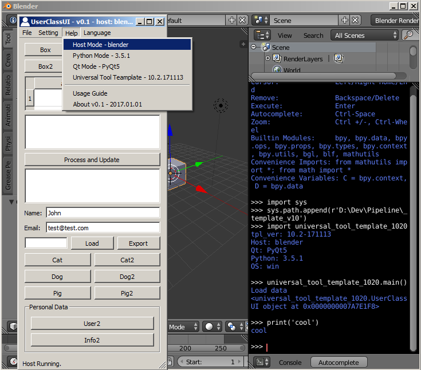Click the Pig2 button
Image resolution: width=421 pixels, height=370 pixels.
pos(127,293)
